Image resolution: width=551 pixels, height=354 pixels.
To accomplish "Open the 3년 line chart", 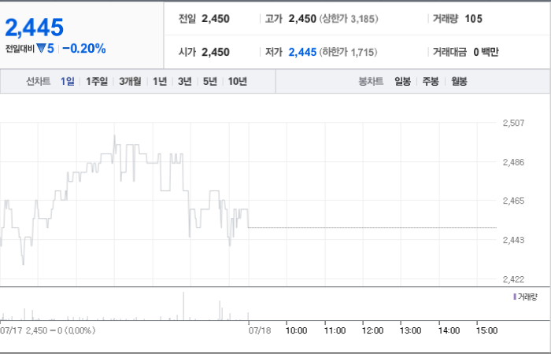I will [x=185, y=82].
